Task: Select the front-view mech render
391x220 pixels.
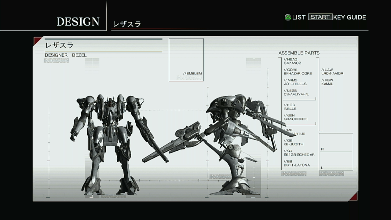Action: point(119,145)
